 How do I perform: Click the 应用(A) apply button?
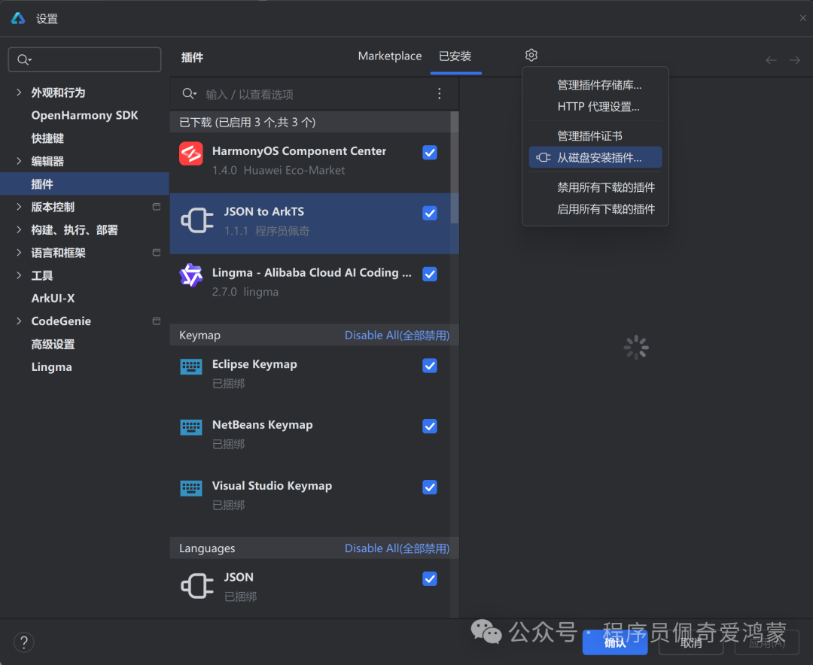pos(767,642)
